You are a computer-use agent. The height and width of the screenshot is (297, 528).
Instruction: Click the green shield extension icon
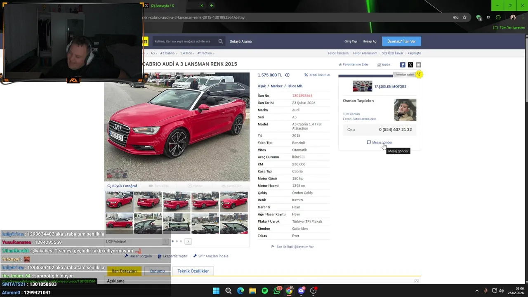pyautogui.click(x=478, y=17)
